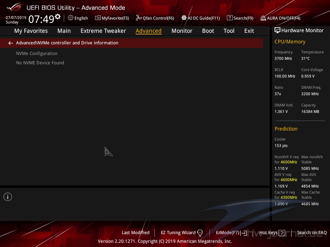
Task: Click the 3700 MHz frequency value
Action: tap(283, 59)
